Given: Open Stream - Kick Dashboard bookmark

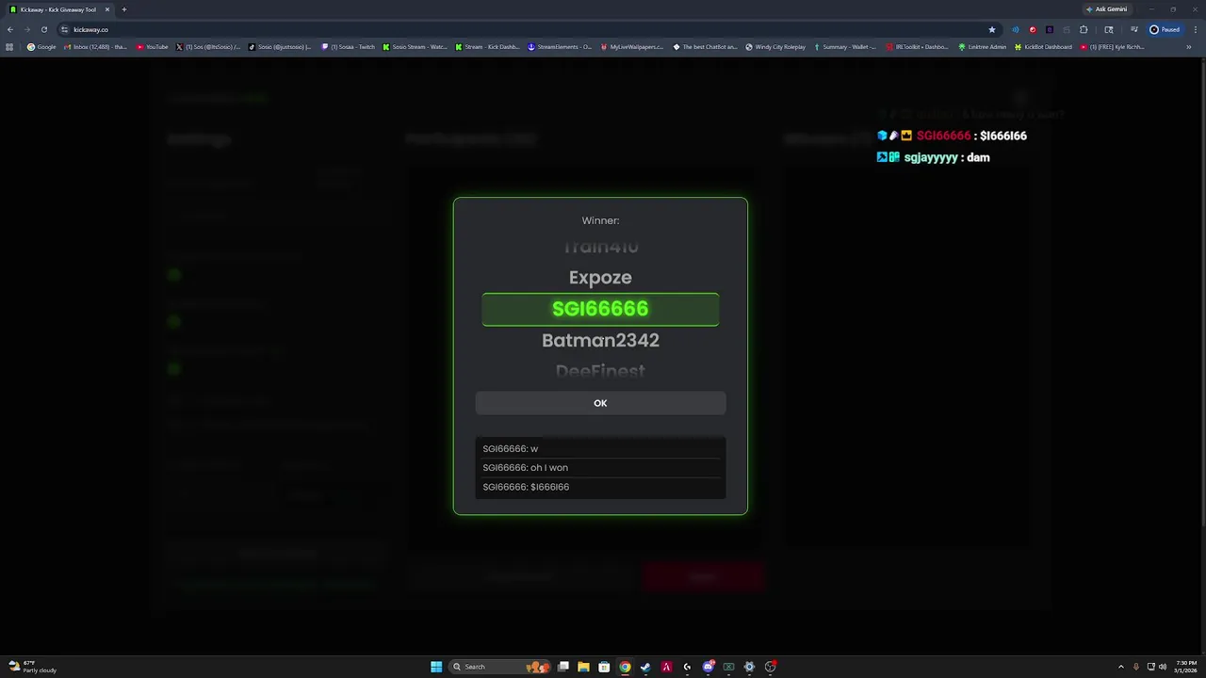Looking at the screenshot, I should pyautogui.click(x=487, y=47).
